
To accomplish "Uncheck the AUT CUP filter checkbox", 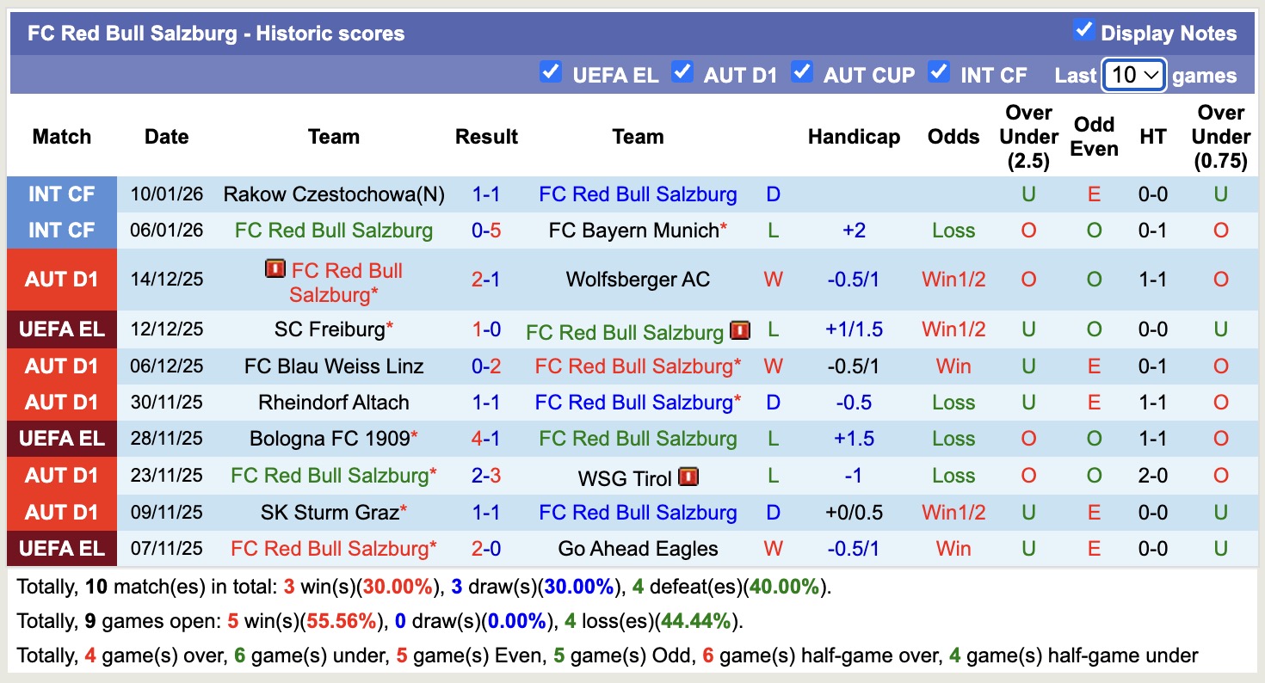I will pos(802,74).
